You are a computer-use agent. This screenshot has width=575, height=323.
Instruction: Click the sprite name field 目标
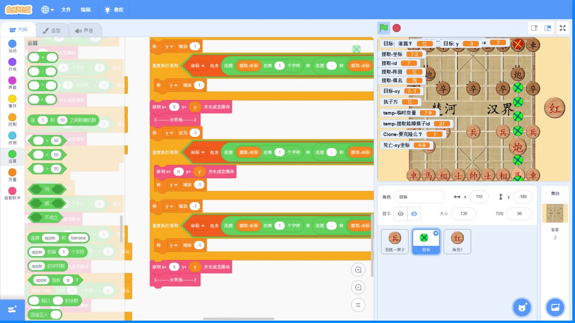[419, 197]
